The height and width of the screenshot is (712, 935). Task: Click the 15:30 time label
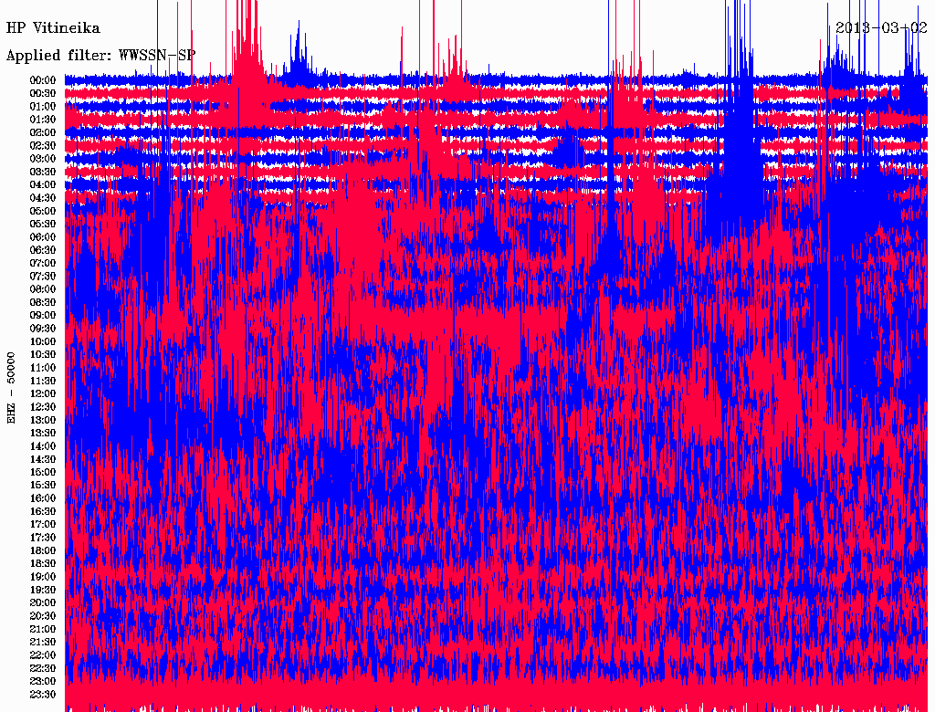pyautogui.click(x=43, y=485)
